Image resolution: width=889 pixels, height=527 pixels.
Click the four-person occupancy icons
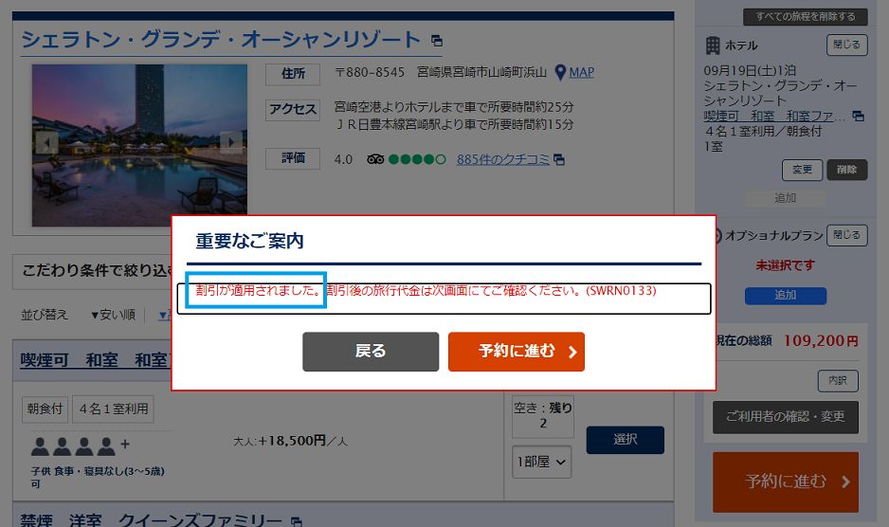click(x=73, y=446)
